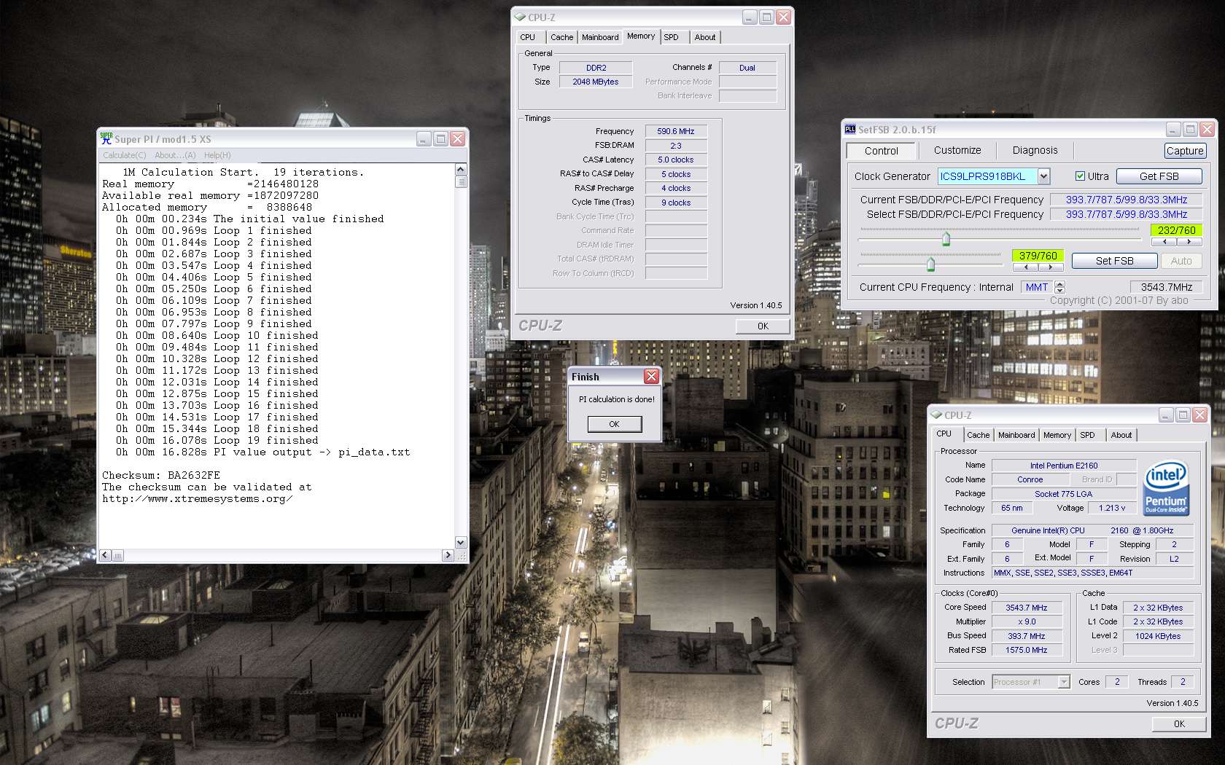Click the SetFSB window title icon

[849, 129]
